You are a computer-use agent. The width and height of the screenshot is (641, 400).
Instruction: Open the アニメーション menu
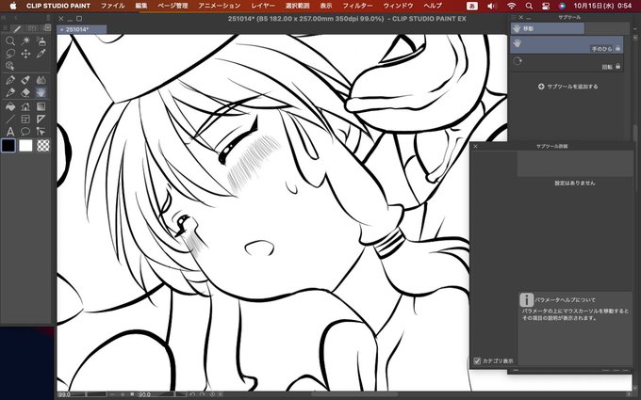click(219, 6)
